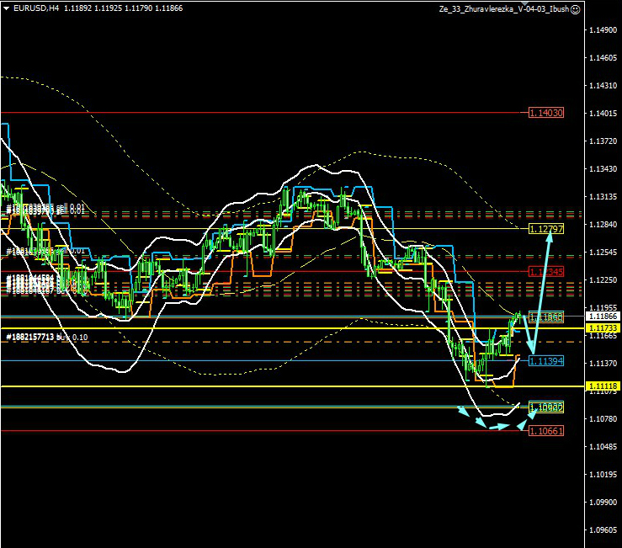Image resolution: width=622 pixels, height=548 pixels.
Task: Click the red 1.10661 level label
Action: pos(546,431)
